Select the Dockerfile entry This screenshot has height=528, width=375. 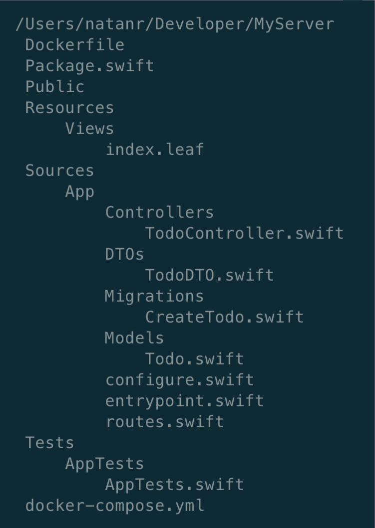point(75,45)
